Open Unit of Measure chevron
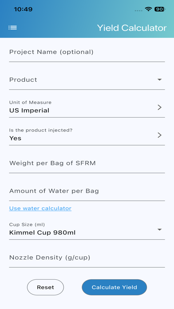This screenshot has height=309, width=174. [160, 107]
